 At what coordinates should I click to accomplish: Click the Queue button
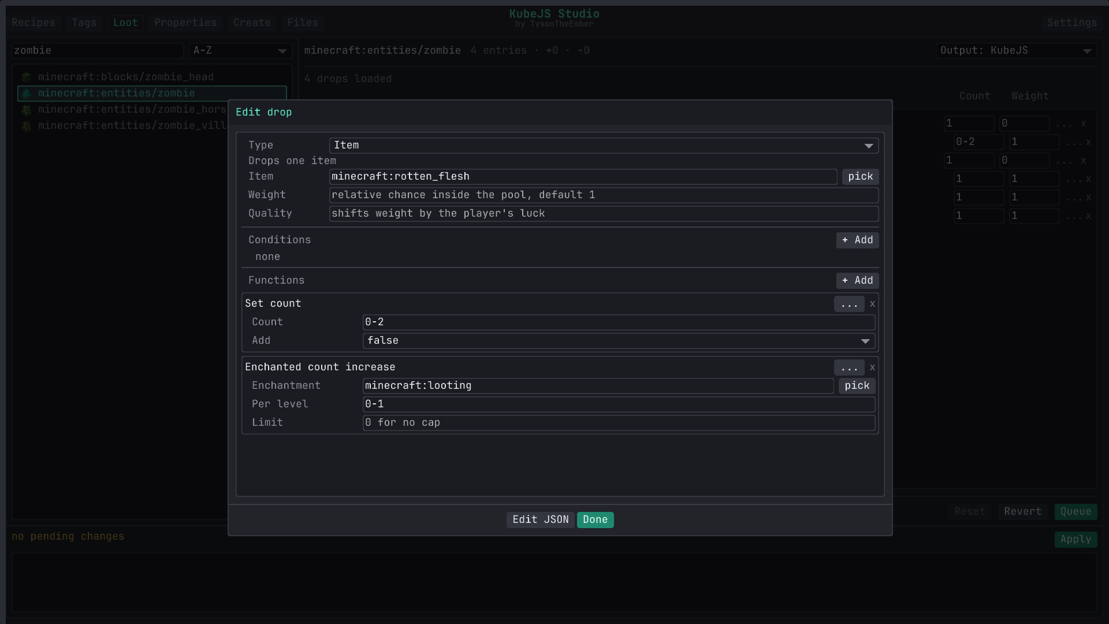tap(1076, 512)
